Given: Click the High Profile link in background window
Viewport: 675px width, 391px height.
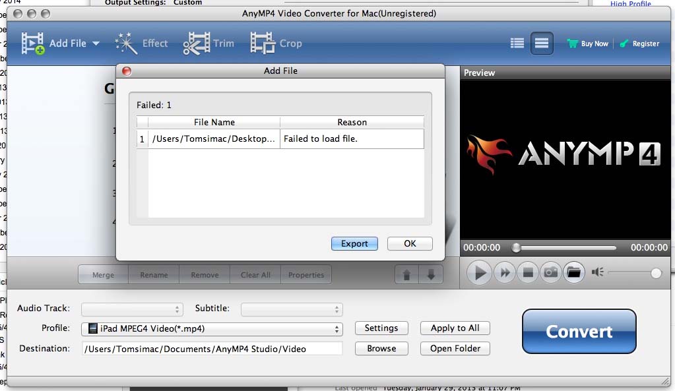Looking at the screenshot, I should coord(630,3).
